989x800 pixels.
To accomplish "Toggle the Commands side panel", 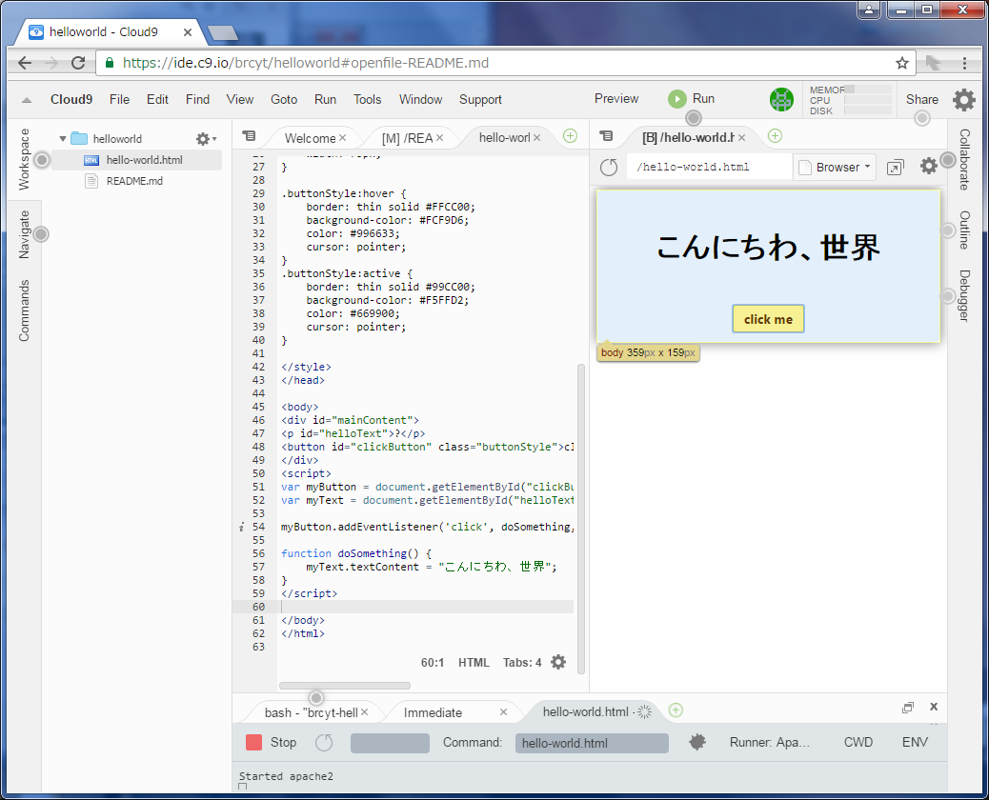I will tap(24, 310).
